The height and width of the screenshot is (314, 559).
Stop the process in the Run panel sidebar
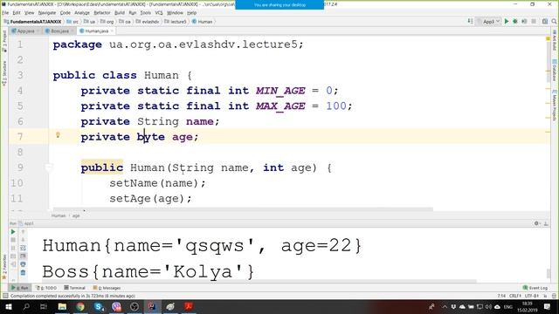click(x=13, y=240)
